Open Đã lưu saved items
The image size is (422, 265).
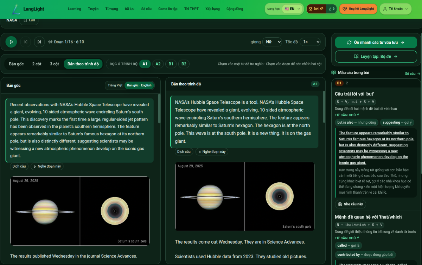[x=129, y=9]
